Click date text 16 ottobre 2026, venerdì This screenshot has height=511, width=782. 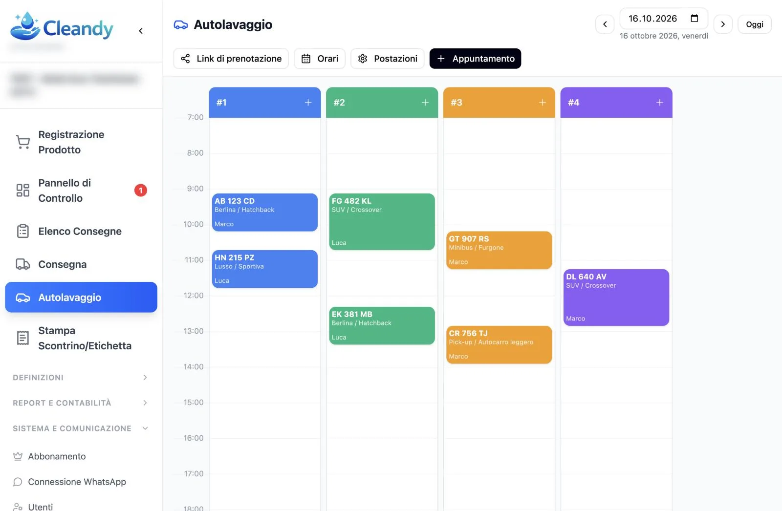click(664, 36)
